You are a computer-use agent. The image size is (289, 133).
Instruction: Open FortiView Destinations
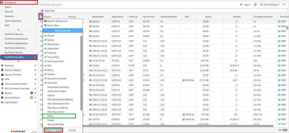click(x=17, y=39)
